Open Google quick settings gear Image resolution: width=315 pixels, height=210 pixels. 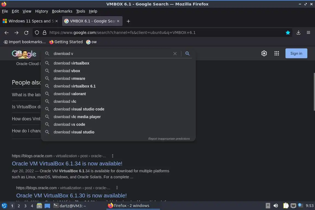pyautogui.click(x=264, y=53)
